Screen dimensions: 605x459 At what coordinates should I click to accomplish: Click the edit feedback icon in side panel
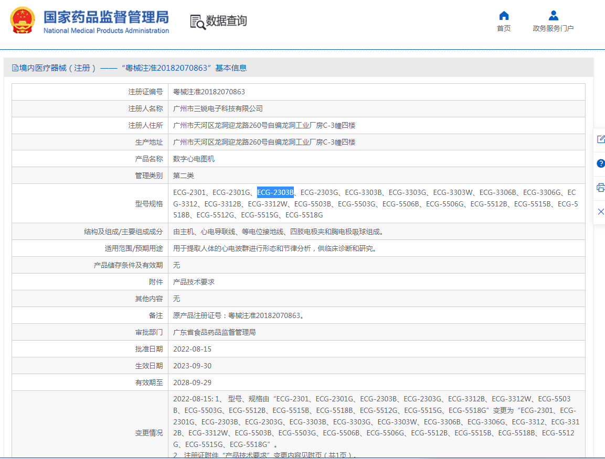[601, 139]
